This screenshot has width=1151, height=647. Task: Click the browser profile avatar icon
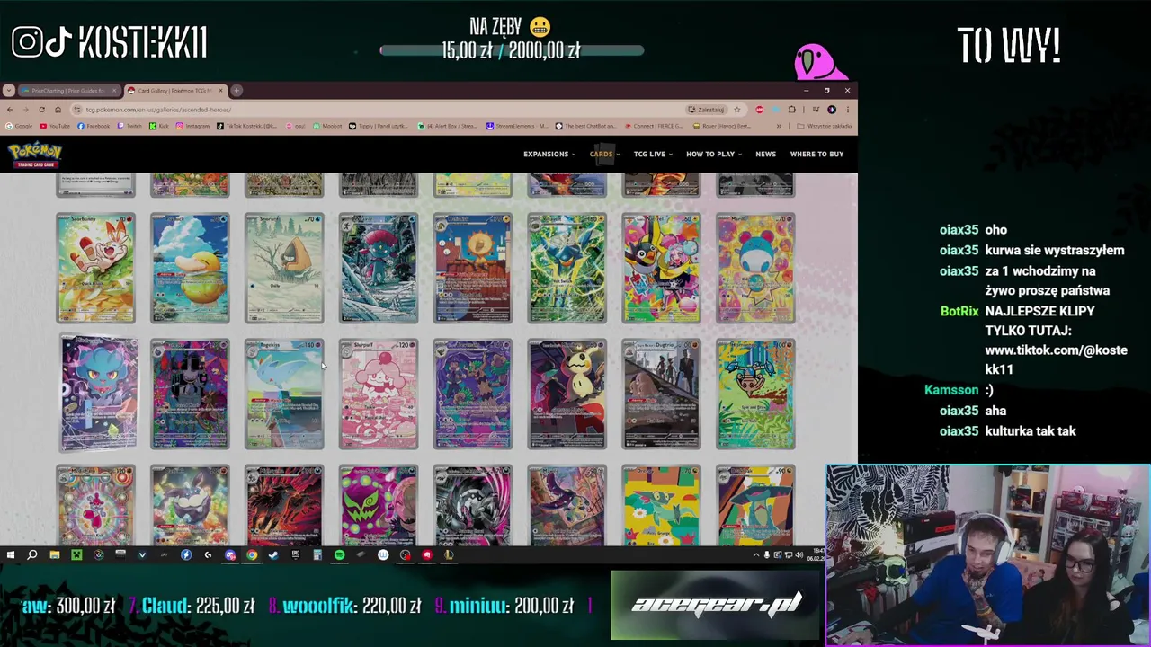pos(832,110)
